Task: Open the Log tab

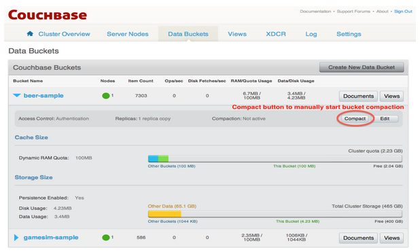Action: (x=311, y=34)
